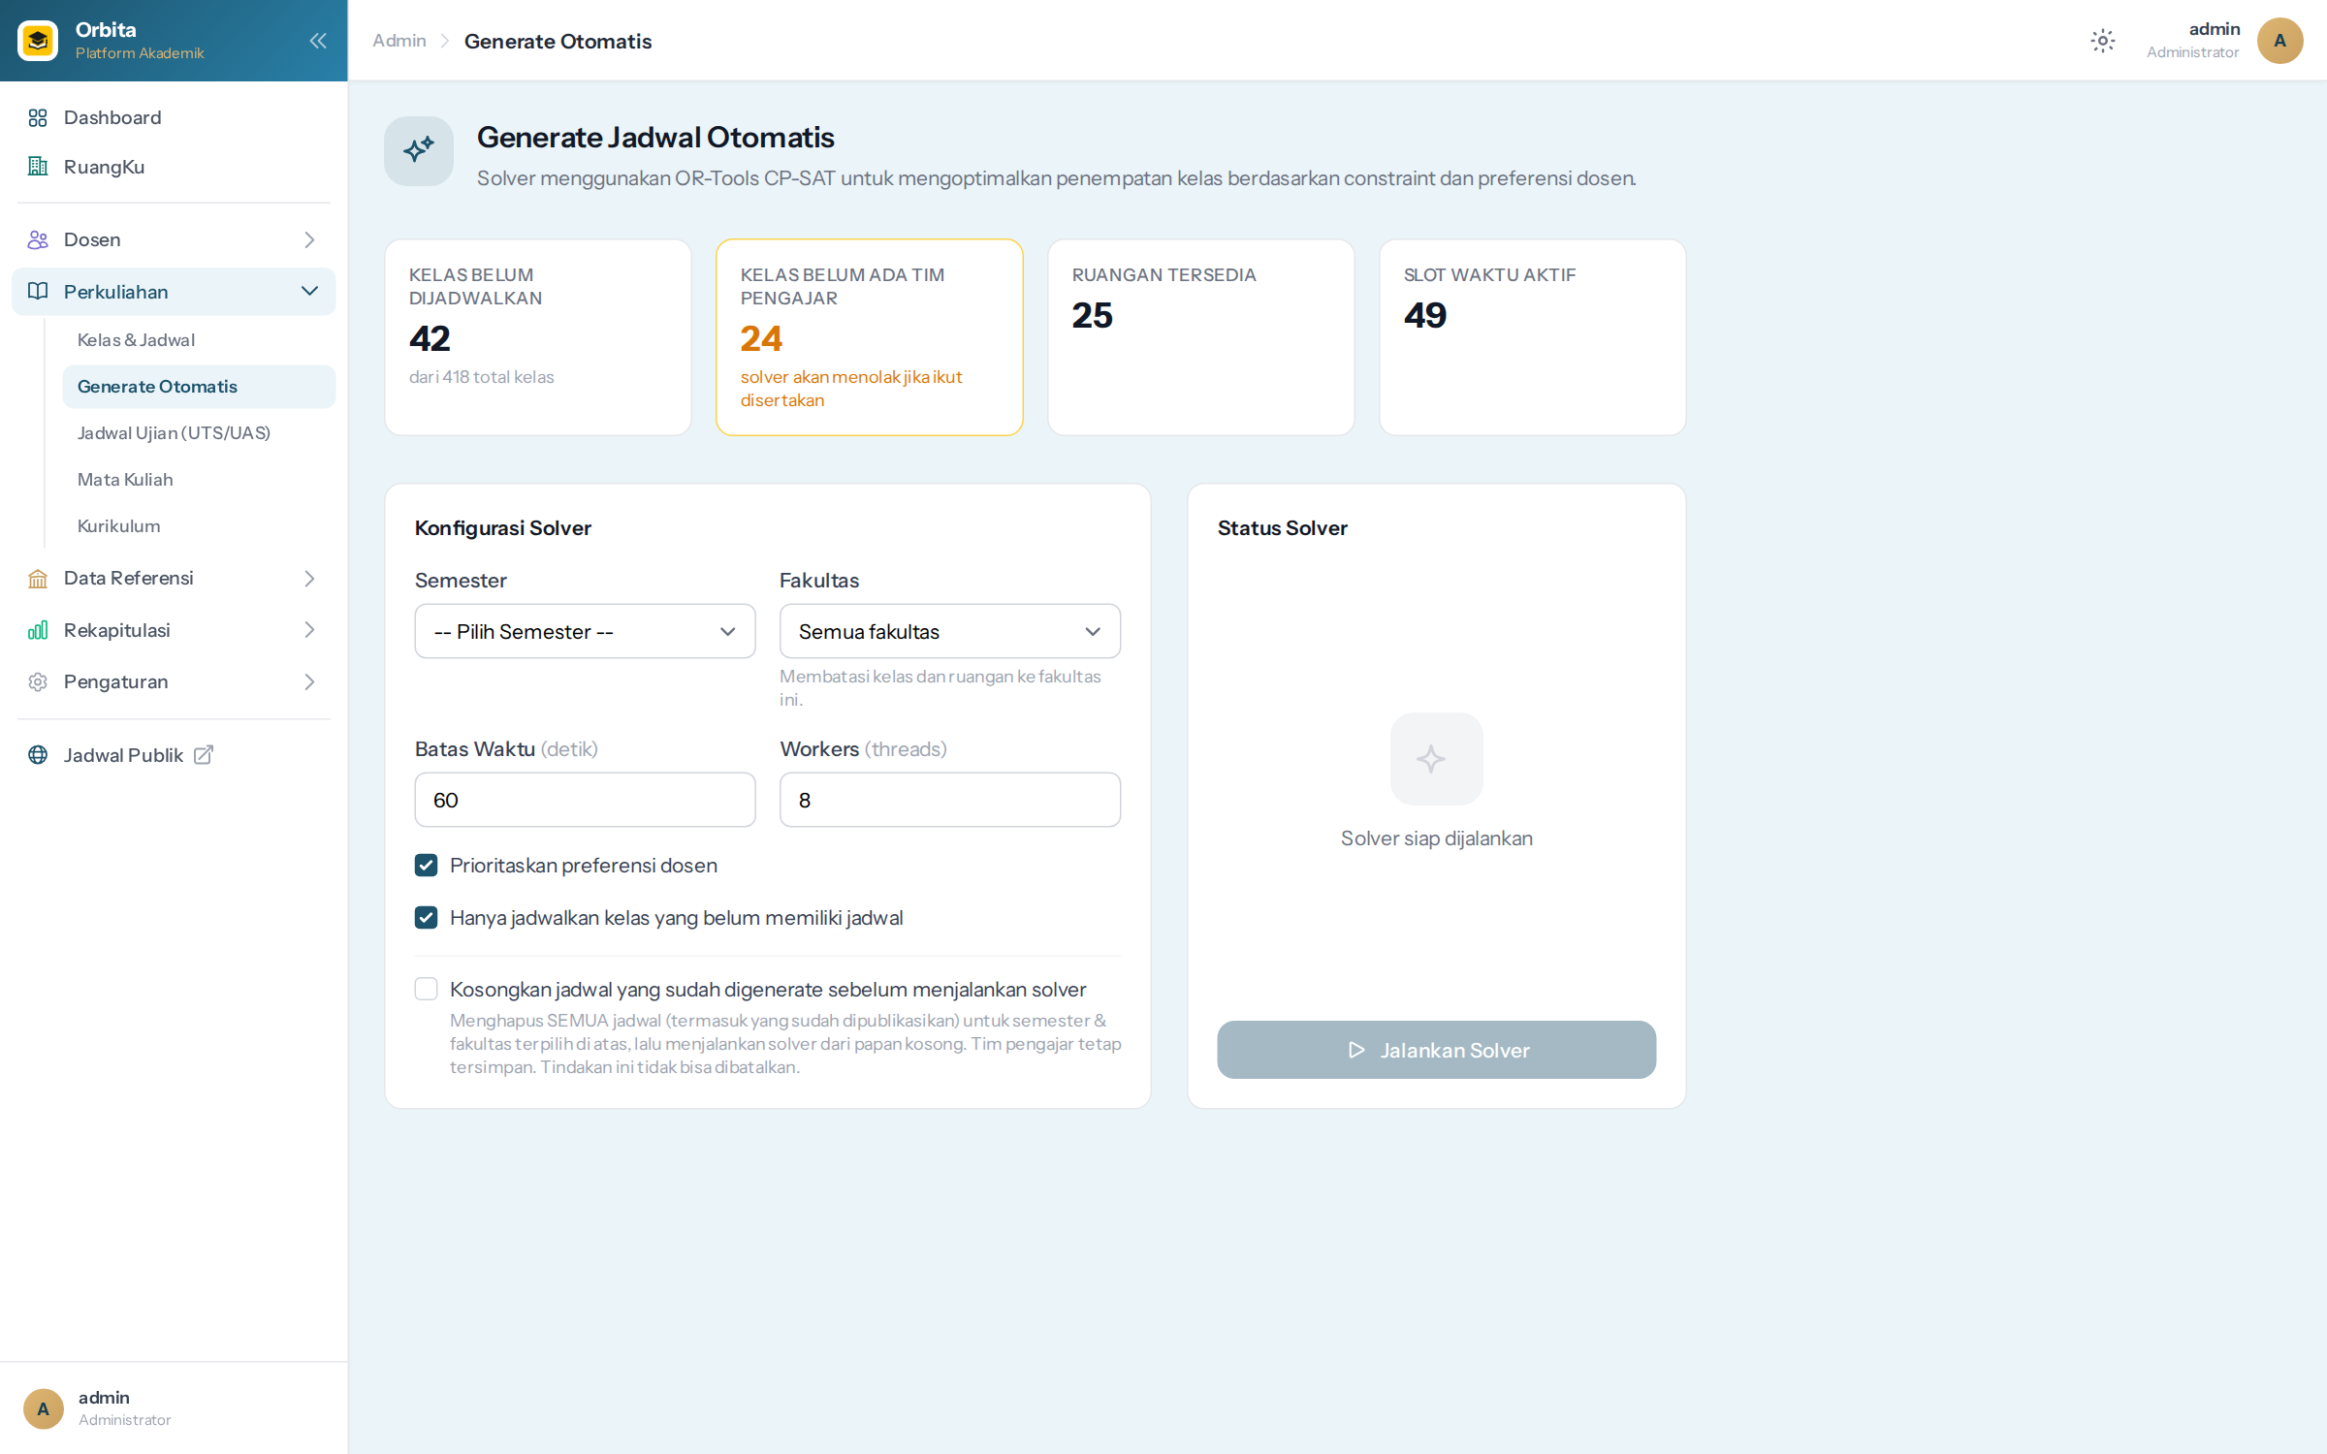The width and height of the screenshot is (2327, 1454).
Task: Click the Workers threads input field
Action: 949,801
